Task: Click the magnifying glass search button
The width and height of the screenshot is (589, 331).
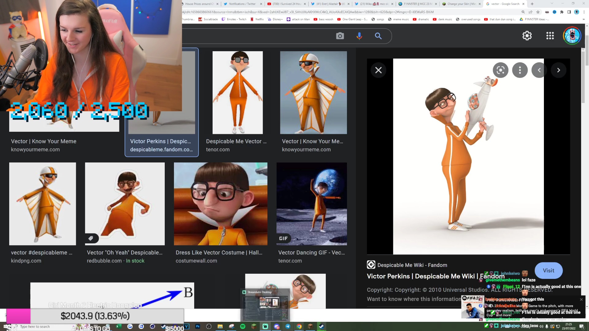Action: tap(378, 36)
